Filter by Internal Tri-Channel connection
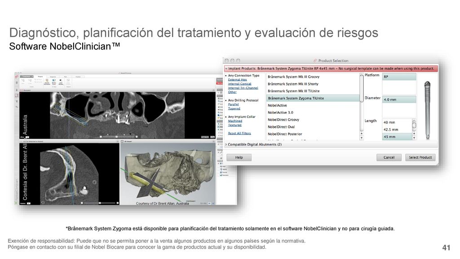460x259 pixels. click(243, 88)
